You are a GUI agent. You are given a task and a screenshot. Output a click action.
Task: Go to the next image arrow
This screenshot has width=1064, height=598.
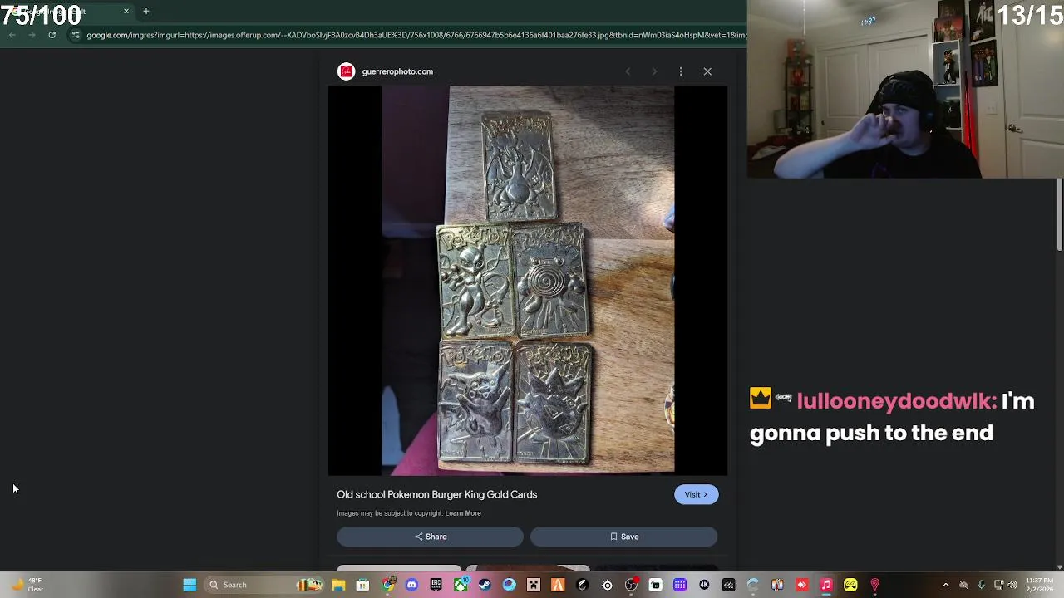654,71
